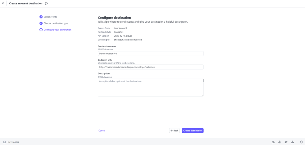Click the Destination name input field
The width and height of the screenshot is (305, 145).
[x=150, y=54]
